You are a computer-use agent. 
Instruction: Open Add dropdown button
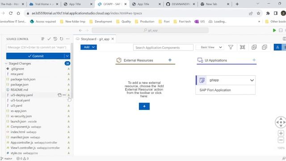click(x=88, y=47)
